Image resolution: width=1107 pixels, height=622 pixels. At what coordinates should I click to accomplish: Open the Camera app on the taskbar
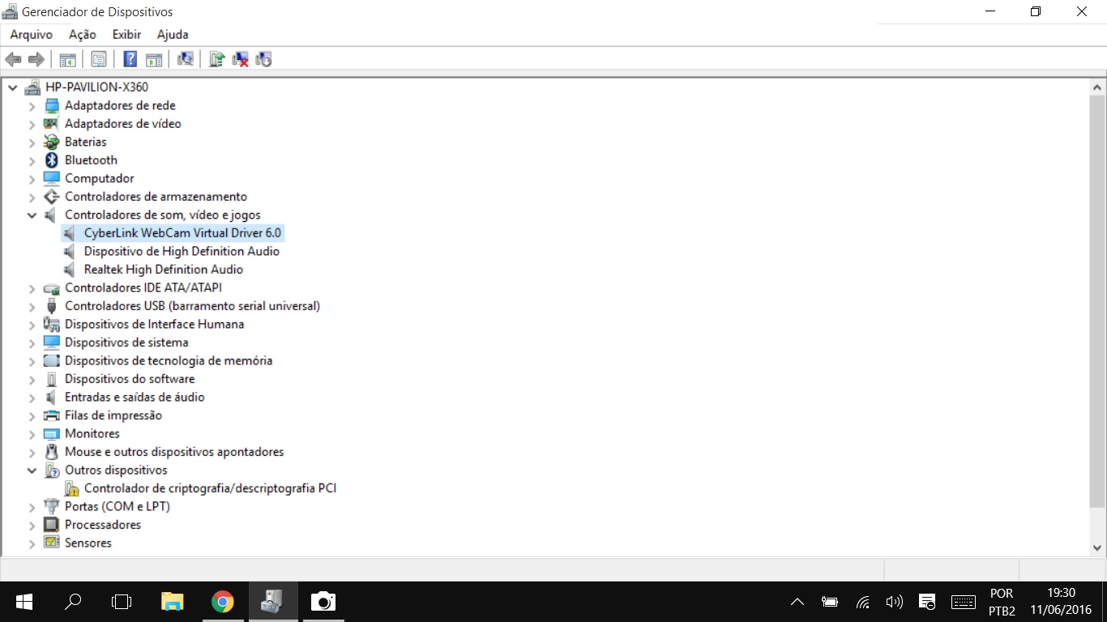323,602
